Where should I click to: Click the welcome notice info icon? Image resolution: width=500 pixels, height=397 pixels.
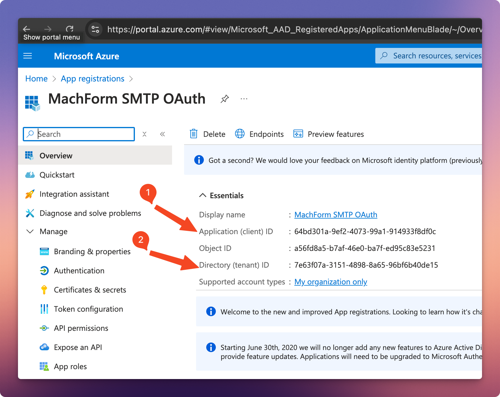pyautogui.click(x=211, y=312)
